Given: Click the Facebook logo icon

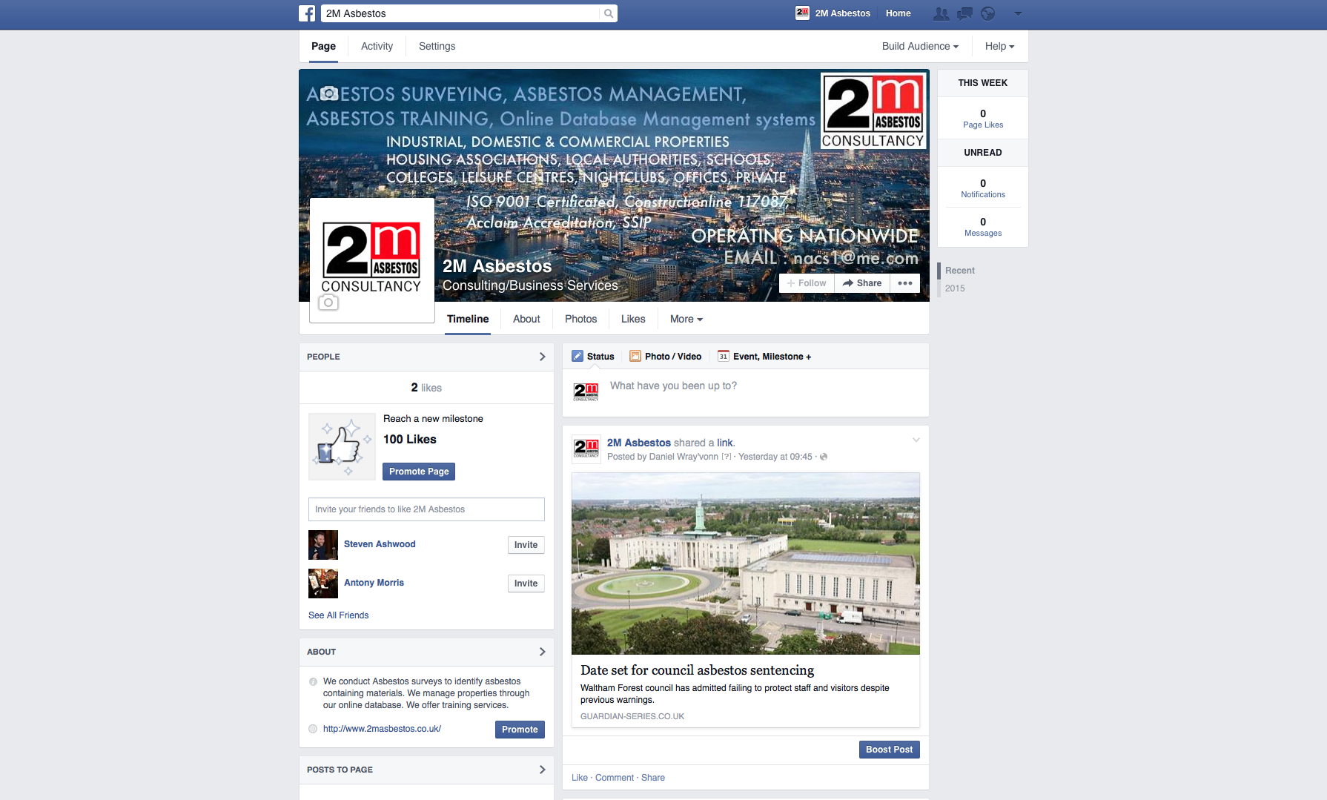Looking at the screenshot, I should (x=307, y=13).
